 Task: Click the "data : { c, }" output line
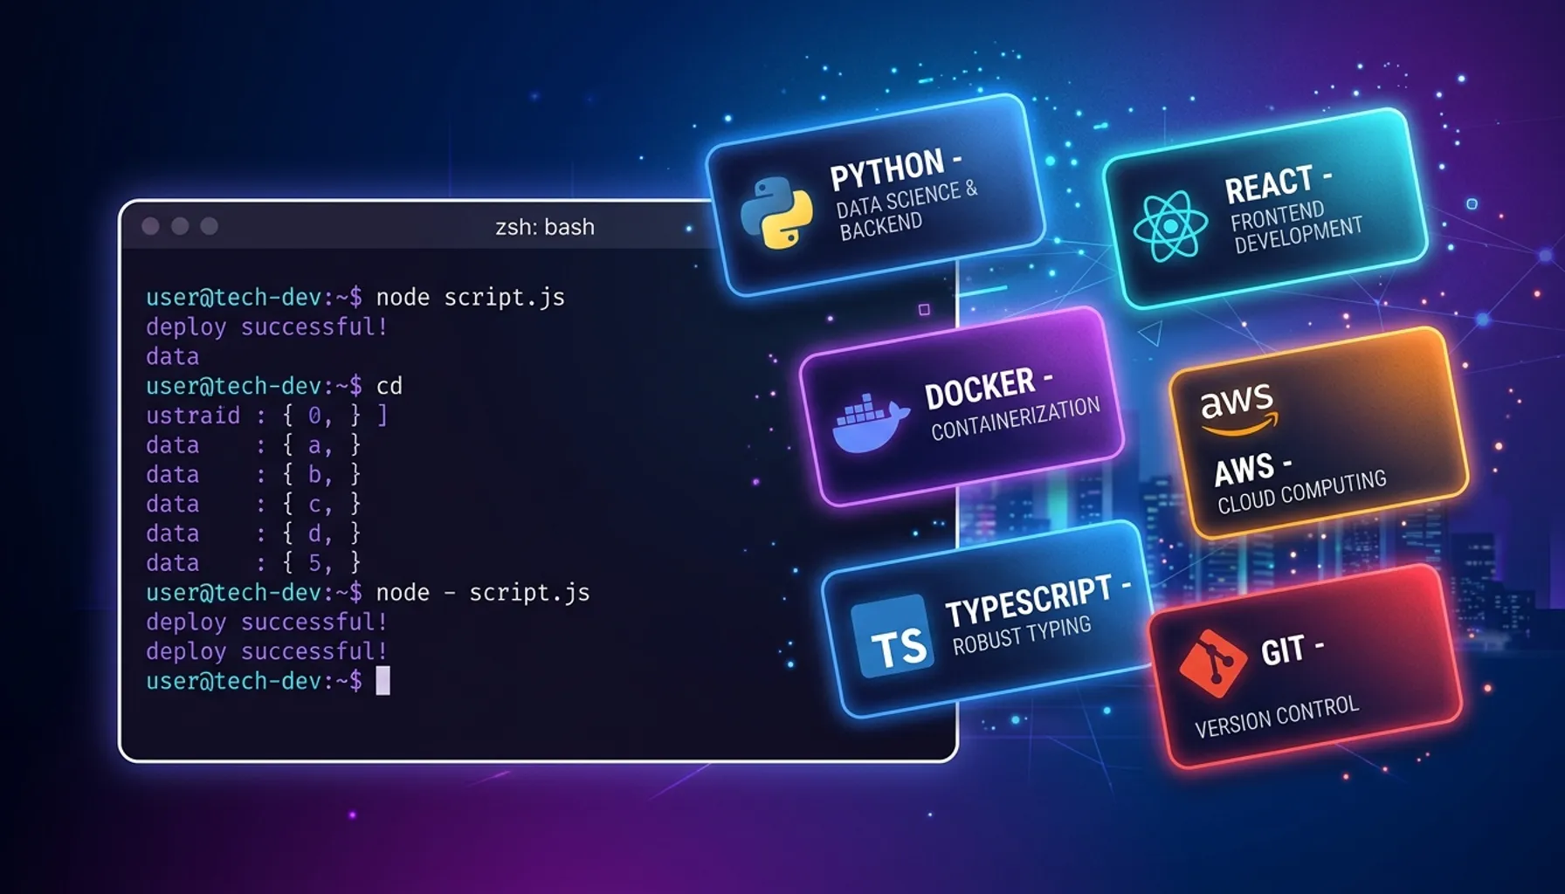click(x=253, y=505)
